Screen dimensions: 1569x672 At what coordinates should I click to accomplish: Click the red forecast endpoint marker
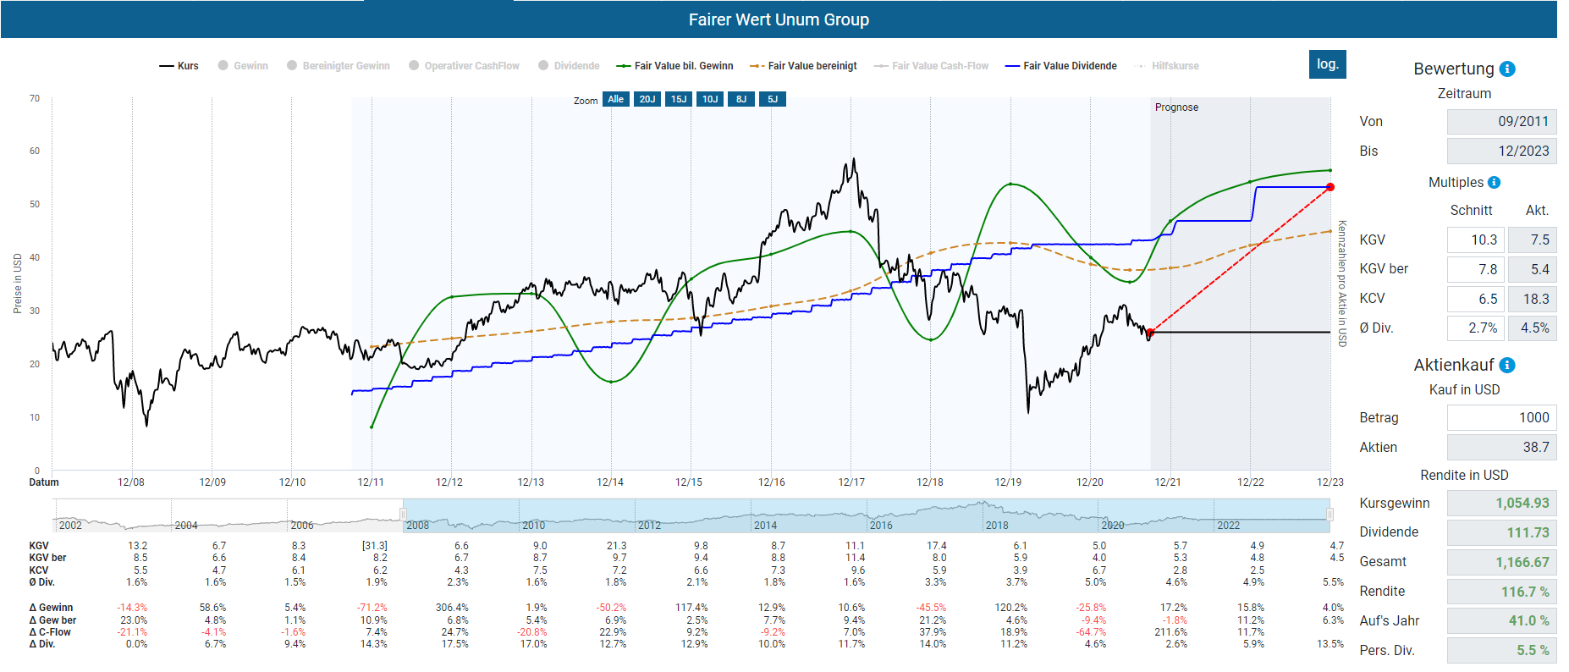click(x=1330, y=187)
